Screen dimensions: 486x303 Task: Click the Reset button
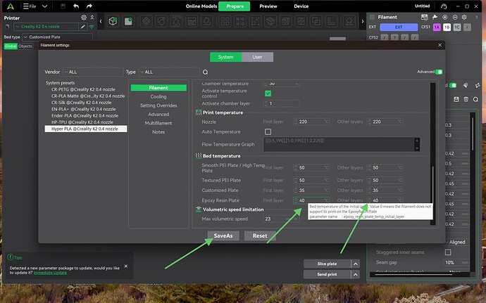pos(260,236)
